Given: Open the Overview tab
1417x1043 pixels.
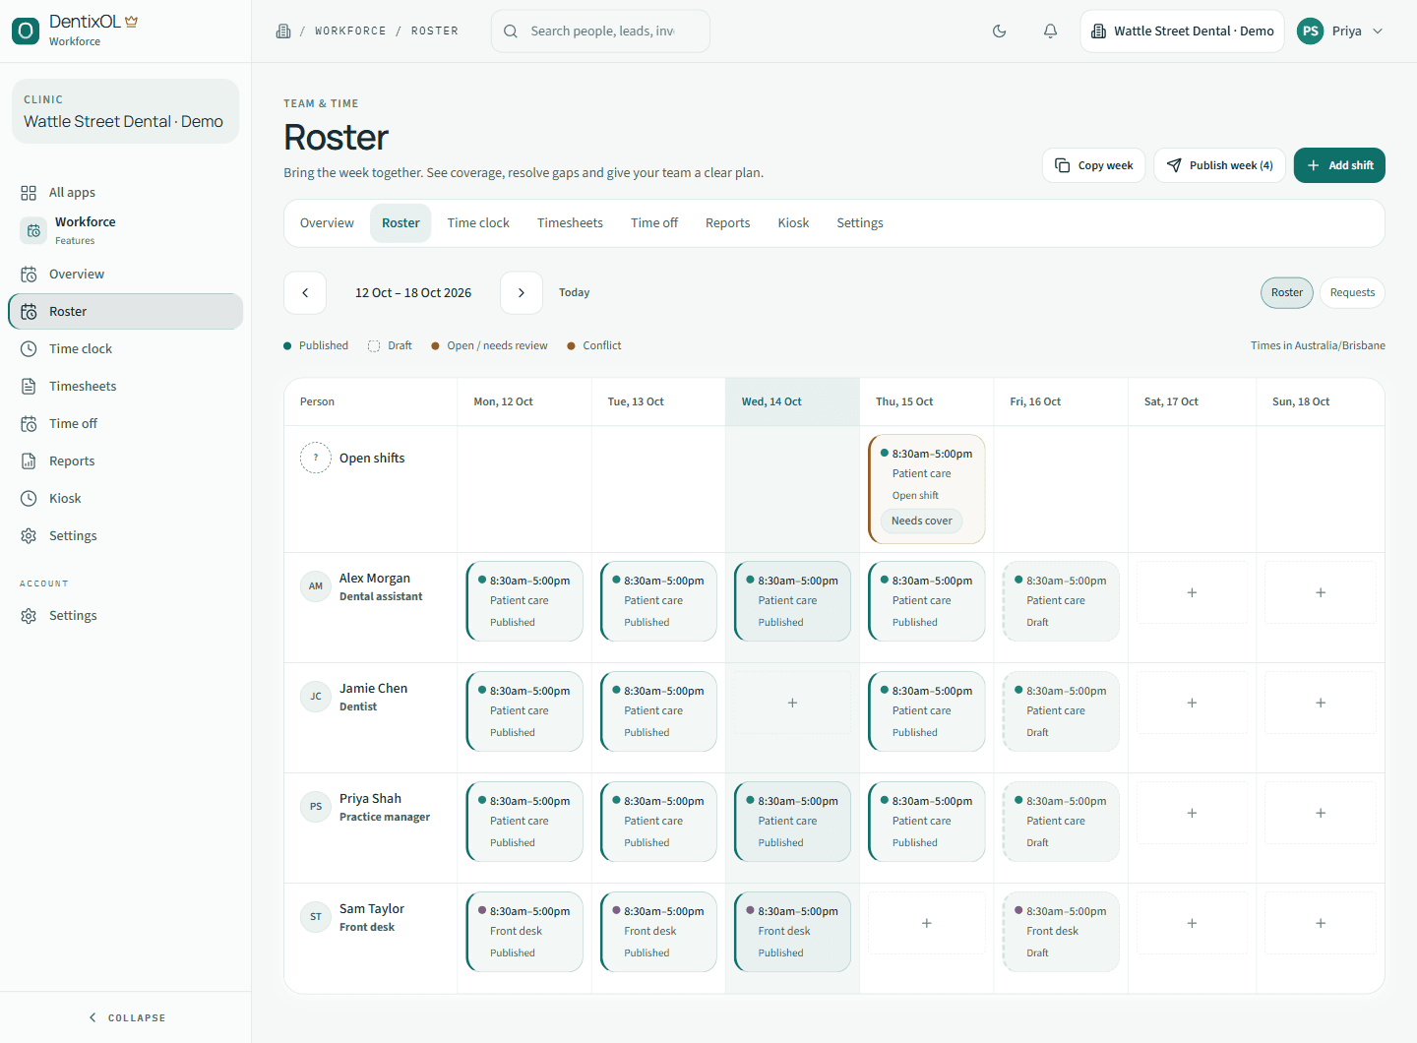Looking at the screenshot, I should 327,223.
